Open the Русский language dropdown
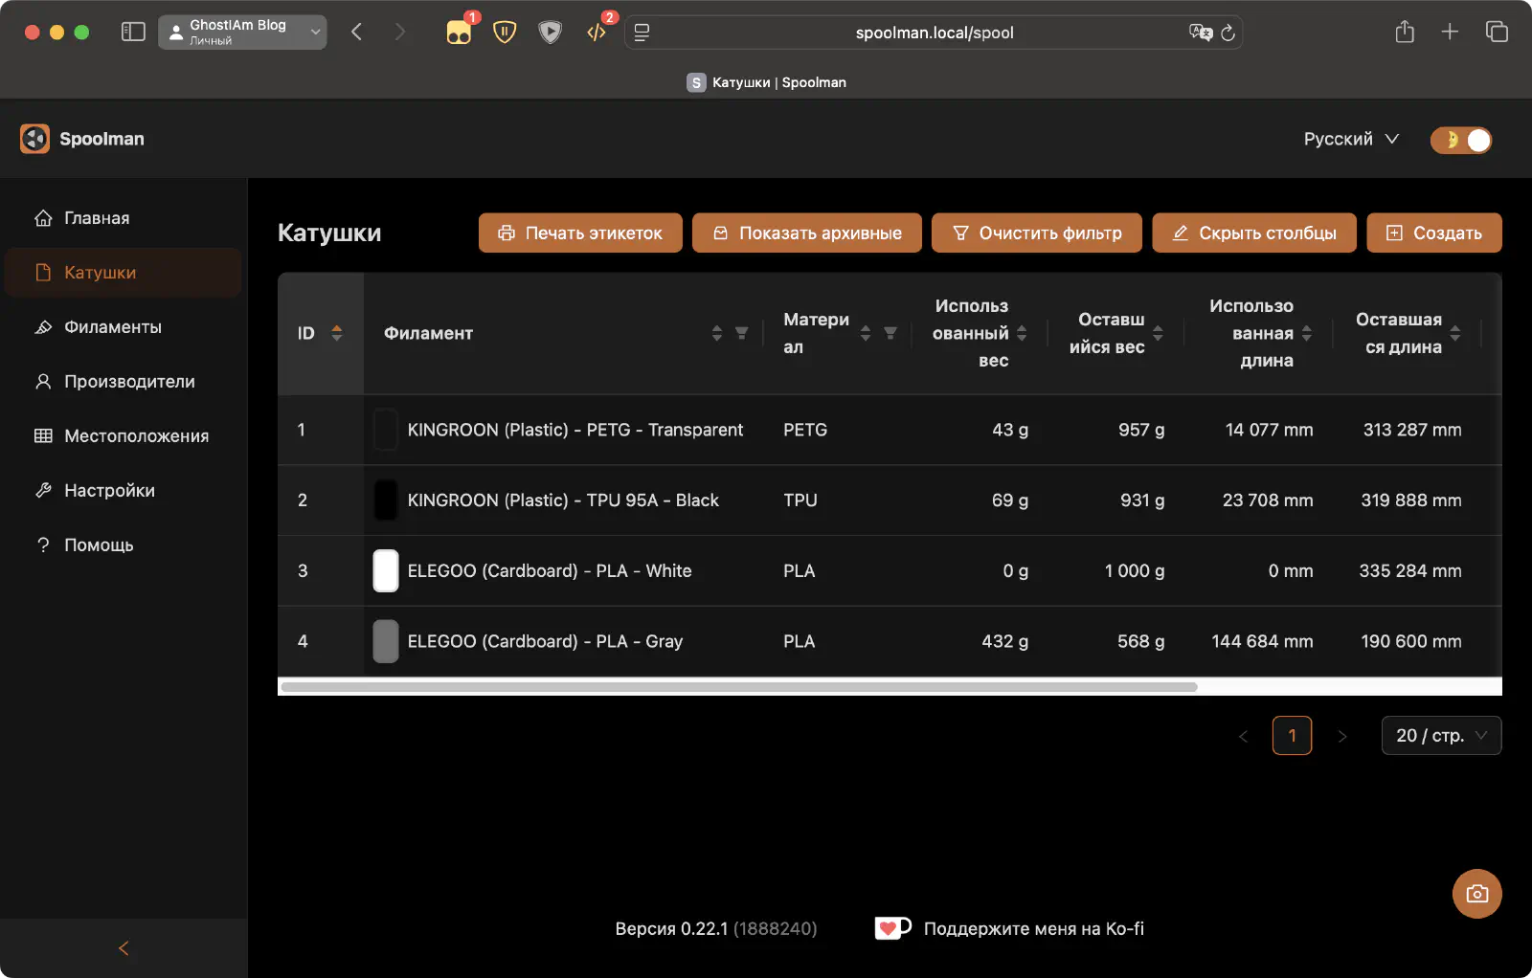 [x=1351, y=139]
